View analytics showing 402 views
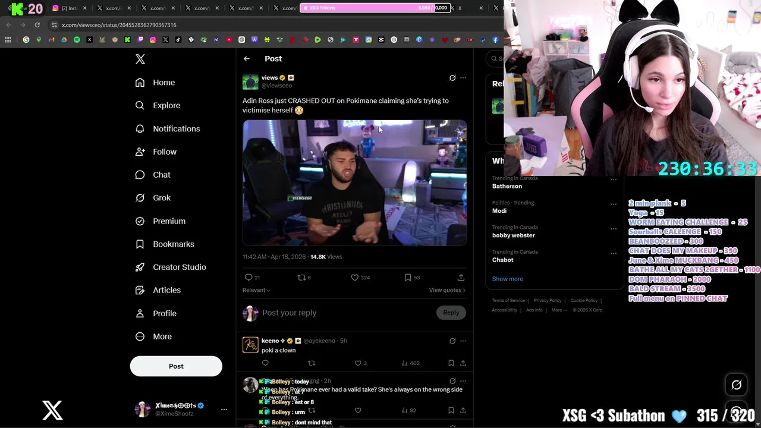The width and height of the screenshot is (761, 428). [x=410, y=363]
